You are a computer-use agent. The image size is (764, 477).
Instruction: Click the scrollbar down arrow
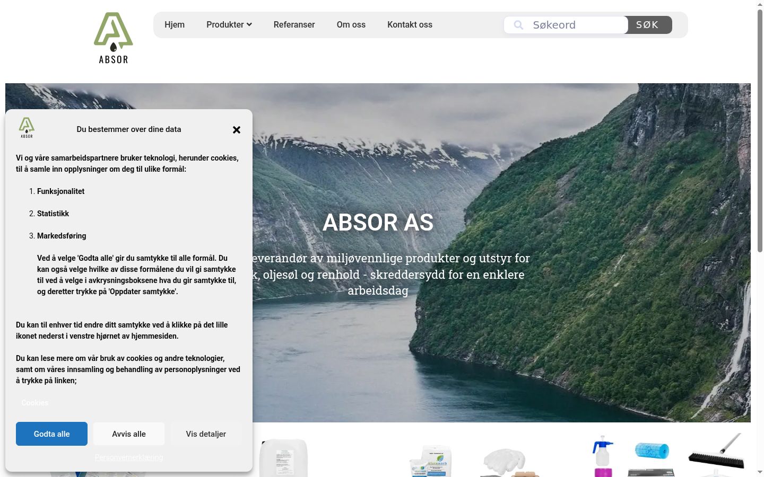(760, 472)
